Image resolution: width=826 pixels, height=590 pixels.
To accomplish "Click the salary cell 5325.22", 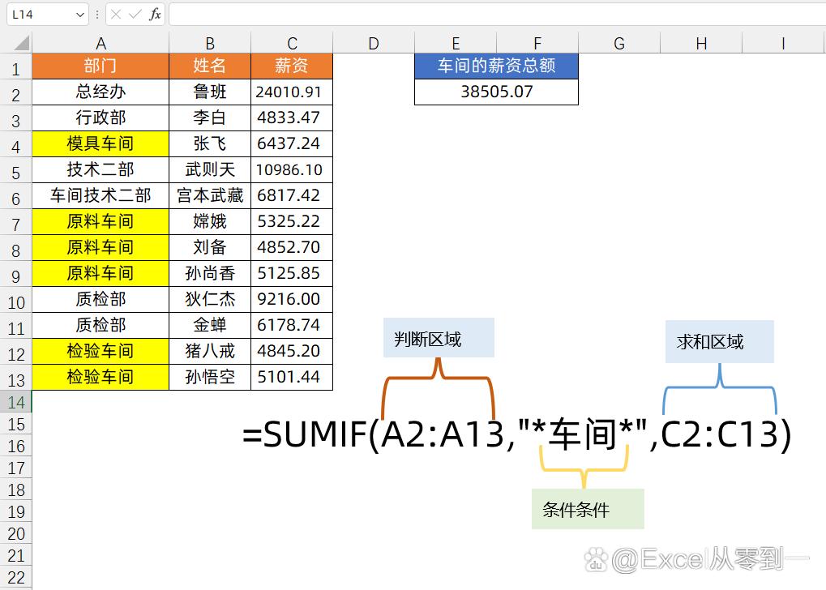I will (x=292, y=221).
